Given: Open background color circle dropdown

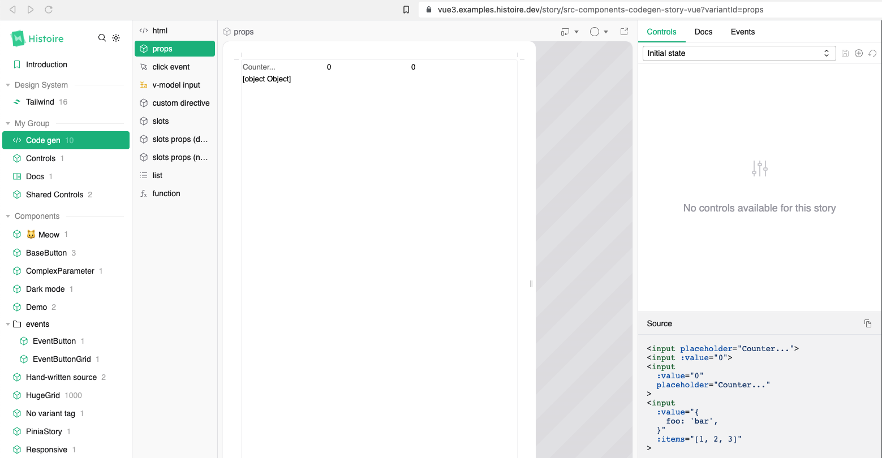Looking at the screenshot, I should click(599, 32).
